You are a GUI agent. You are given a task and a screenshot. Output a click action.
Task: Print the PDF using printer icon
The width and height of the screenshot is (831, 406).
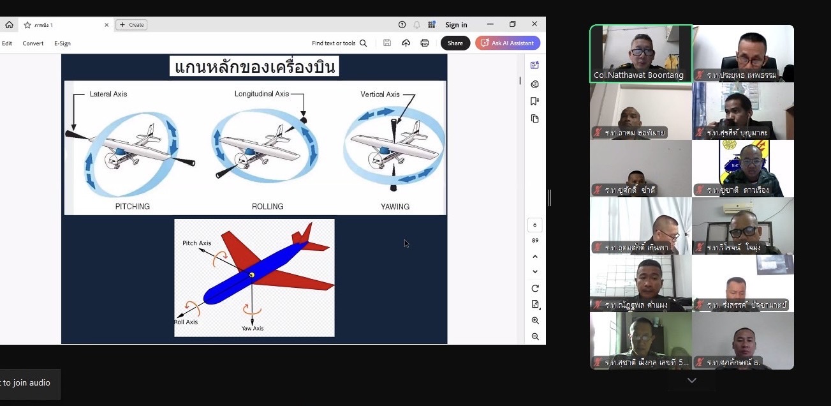pyautogui.click(x=425, y=43)
